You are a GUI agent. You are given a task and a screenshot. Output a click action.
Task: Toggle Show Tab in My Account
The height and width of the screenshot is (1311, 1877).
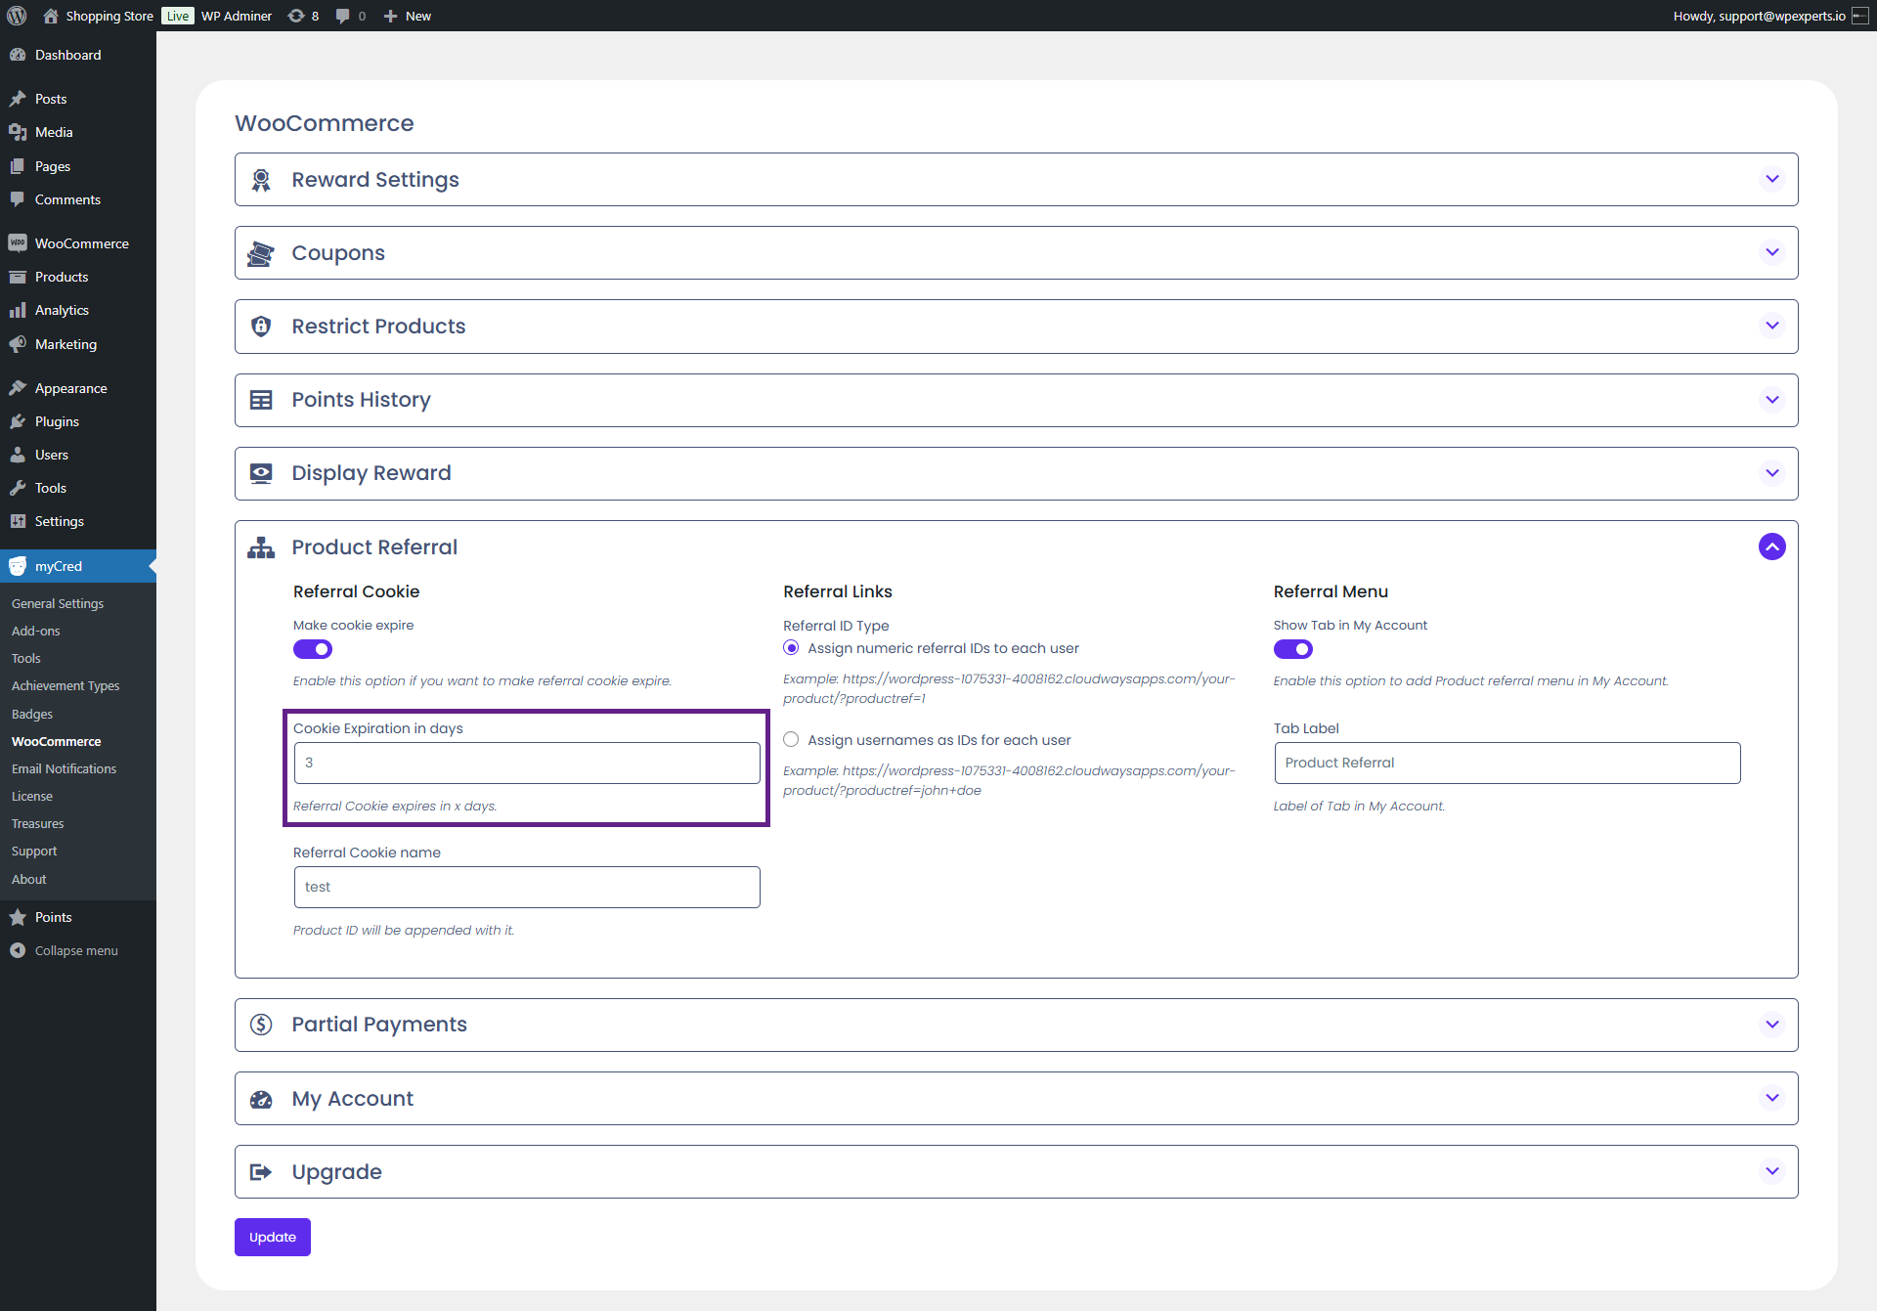pos(1292,649)
